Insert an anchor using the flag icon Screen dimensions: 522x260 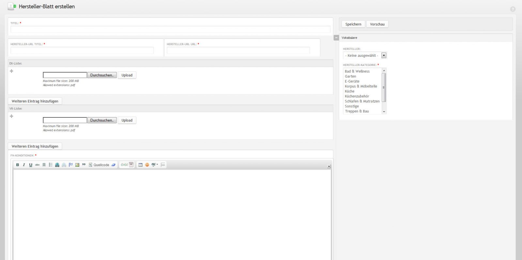[x=70, y=165]
